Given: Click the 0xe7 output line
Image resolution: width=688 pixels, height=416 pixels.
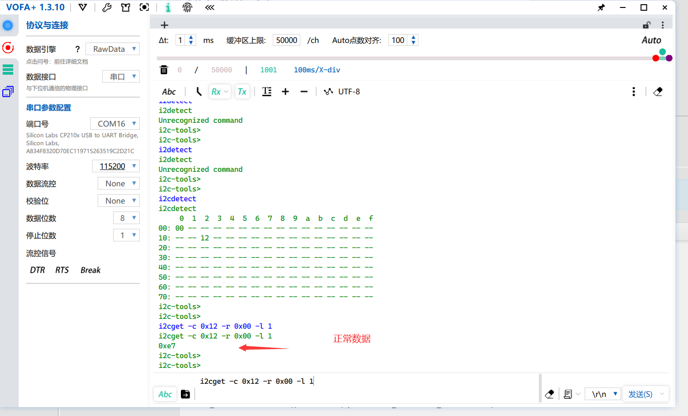Looking at the screenshot, I should tap(167, 346).
